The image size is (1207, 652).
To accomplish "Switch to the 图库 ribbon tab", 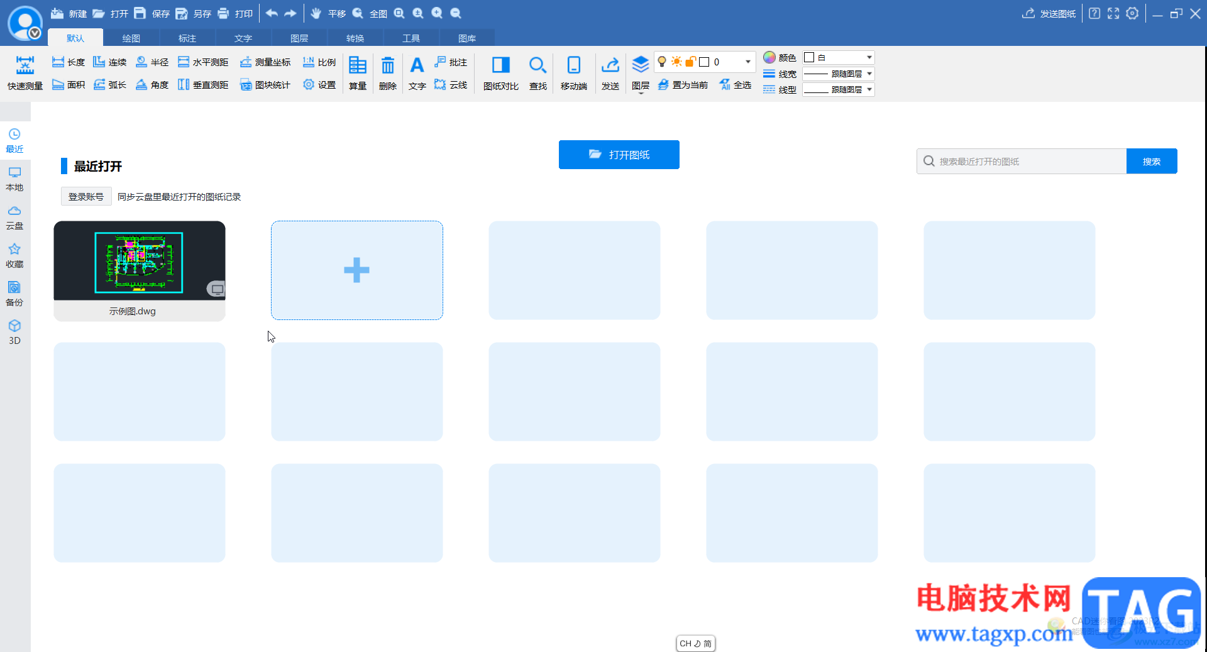I will (467, 38).
